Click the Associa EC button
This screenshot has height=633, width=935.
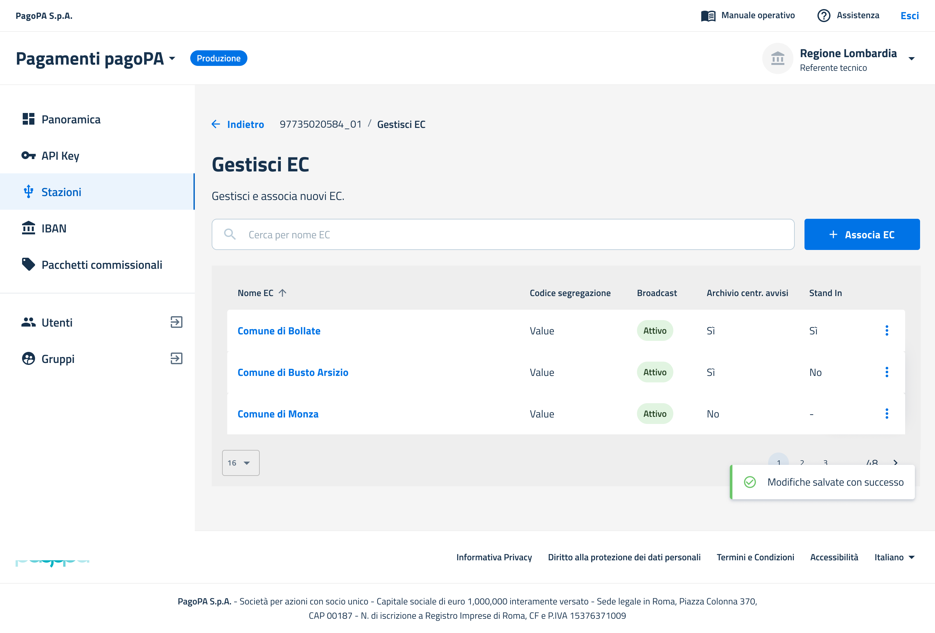(x=861, y=234)
